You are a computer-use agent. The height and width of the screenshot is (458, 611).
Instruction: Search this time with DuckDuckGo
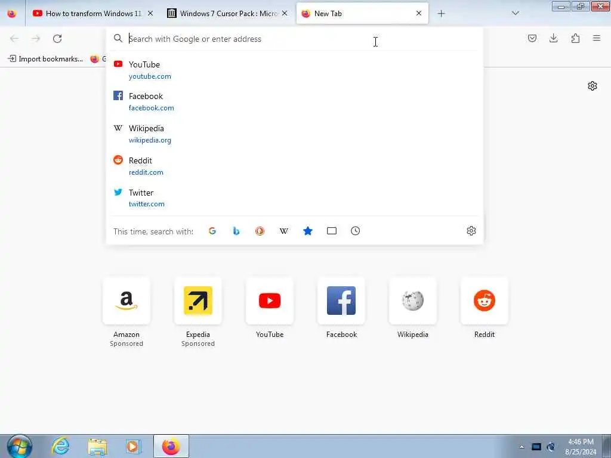260,231
